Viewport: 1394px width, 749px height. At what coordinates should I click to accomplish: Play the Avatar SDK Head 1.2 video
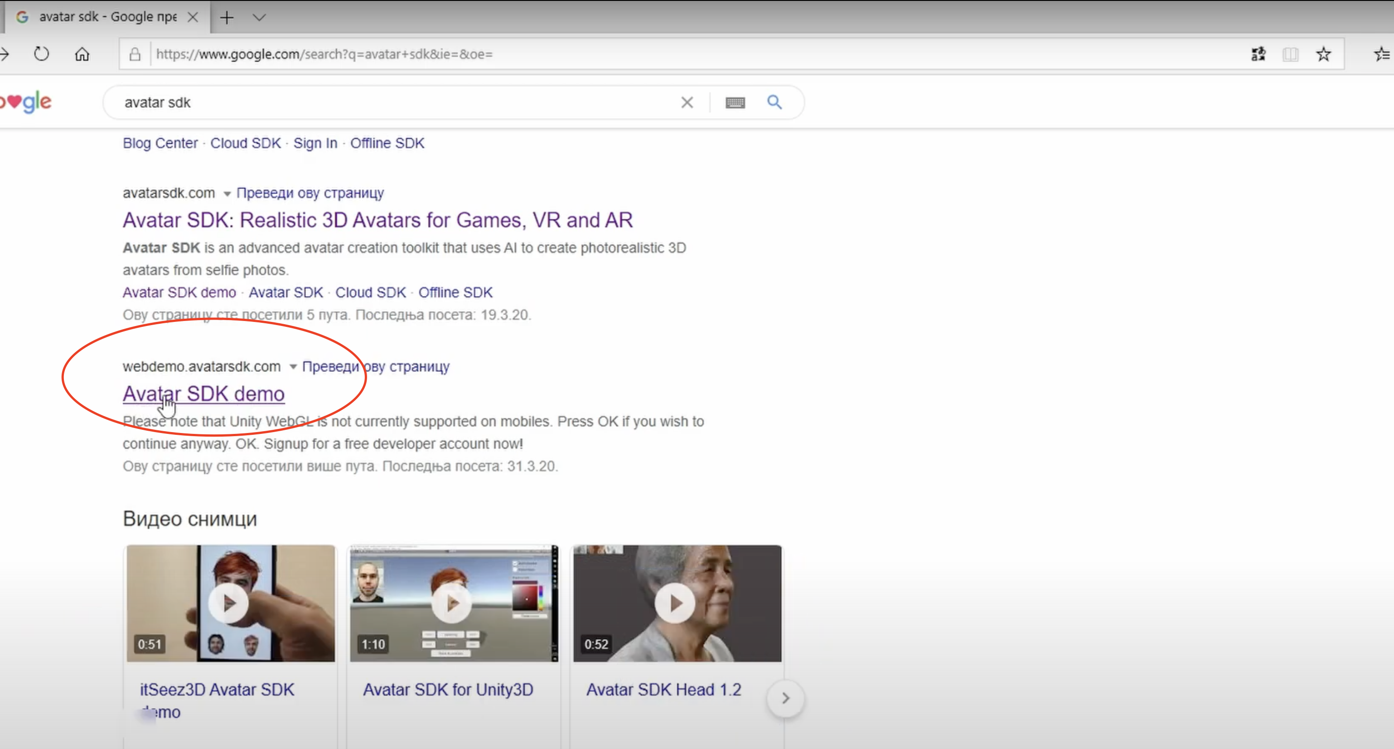(x=676, y=603)
